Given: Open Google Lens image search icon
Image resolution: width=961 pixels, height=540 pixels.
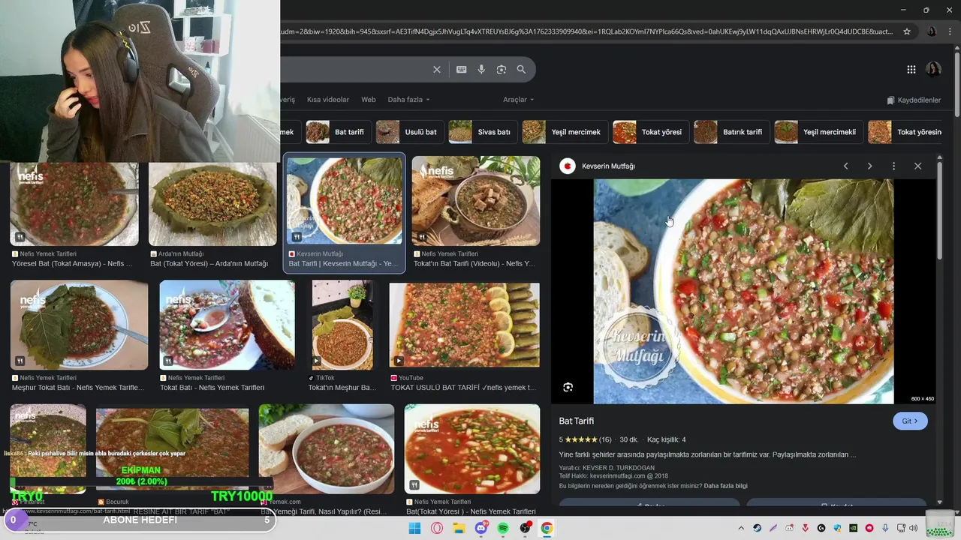Looking at the screenshot, I should (x=502, y=70).
